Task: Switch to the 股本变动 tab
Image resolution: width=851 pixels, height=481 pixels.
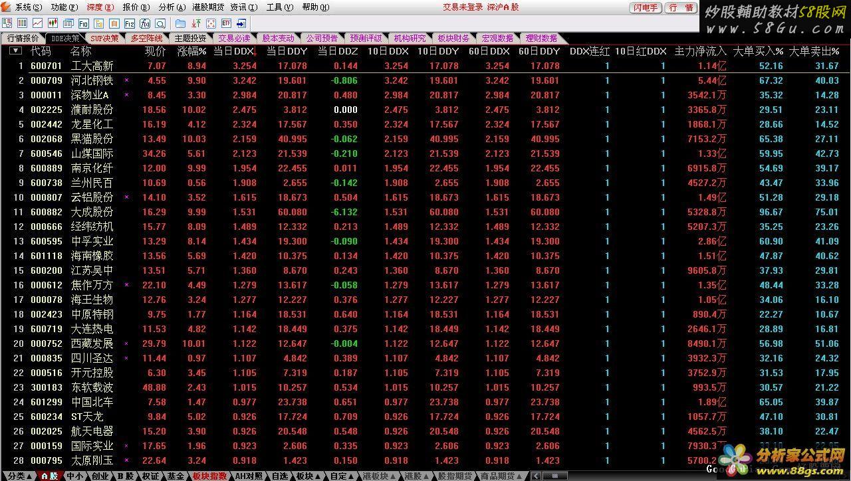Action: [278, 39]
